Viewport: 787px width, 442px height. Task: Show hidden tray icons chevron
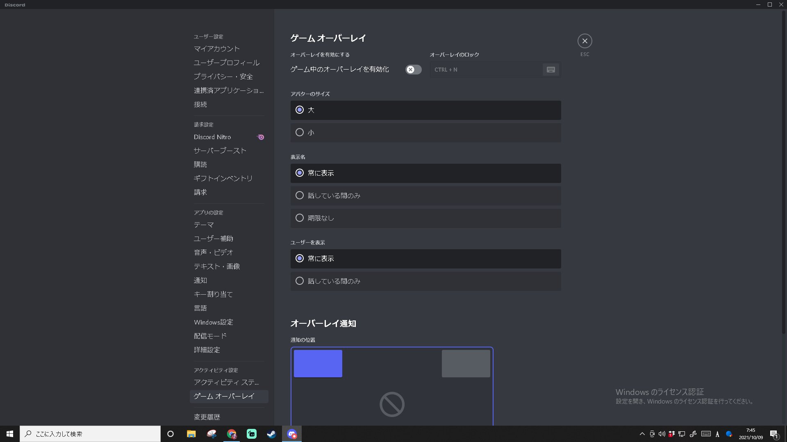[642, 434]
